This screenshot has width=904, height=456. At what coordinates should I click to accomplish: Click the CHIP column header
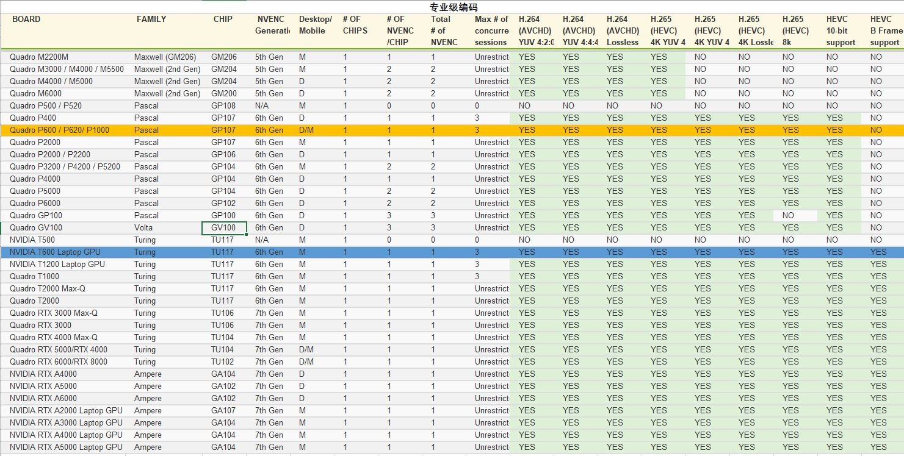pos(224,31)
